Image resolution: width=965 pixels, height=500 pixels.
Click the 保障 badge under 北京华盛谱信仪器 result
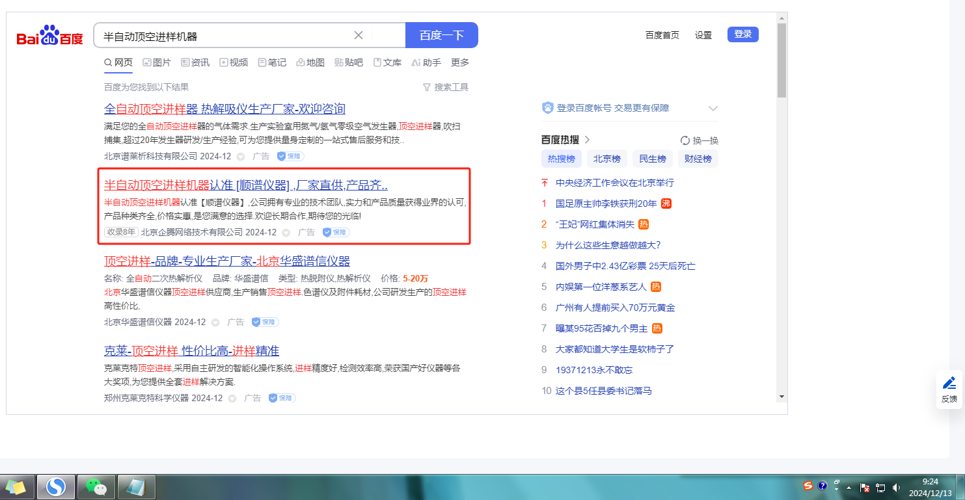[x=265, y=322]
